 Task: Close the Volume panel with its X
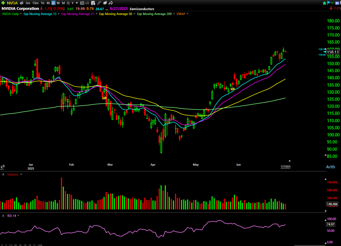3,174
